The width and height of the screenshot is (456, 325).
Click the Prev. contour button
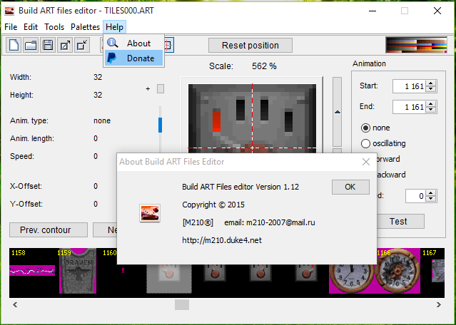[49, 229]
